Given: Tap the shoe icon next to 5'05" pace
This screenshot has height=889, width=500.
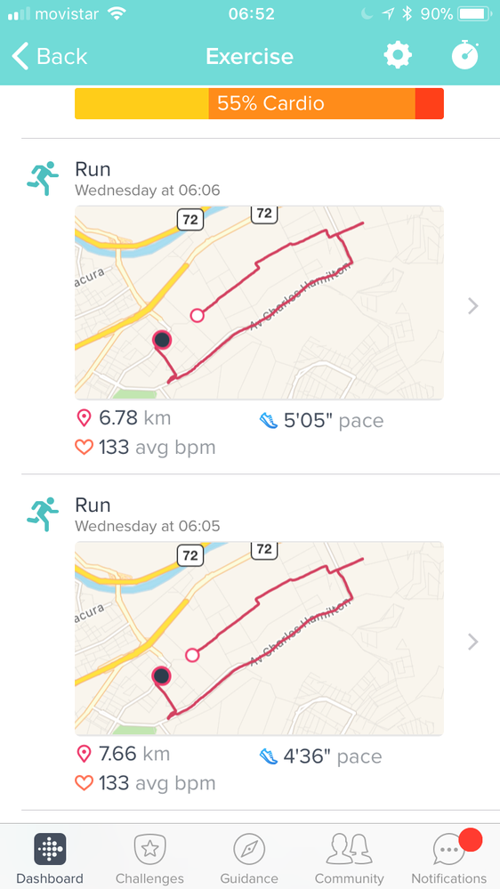Looking at the screenshot, I should (269, 420).
